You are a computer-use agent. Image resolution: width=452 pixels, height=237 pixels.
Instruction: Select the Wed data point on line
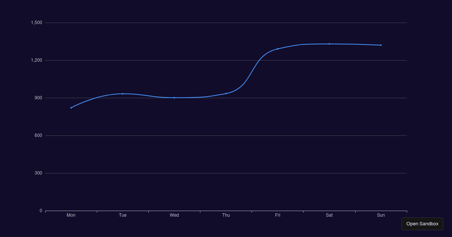pos(174,97)
